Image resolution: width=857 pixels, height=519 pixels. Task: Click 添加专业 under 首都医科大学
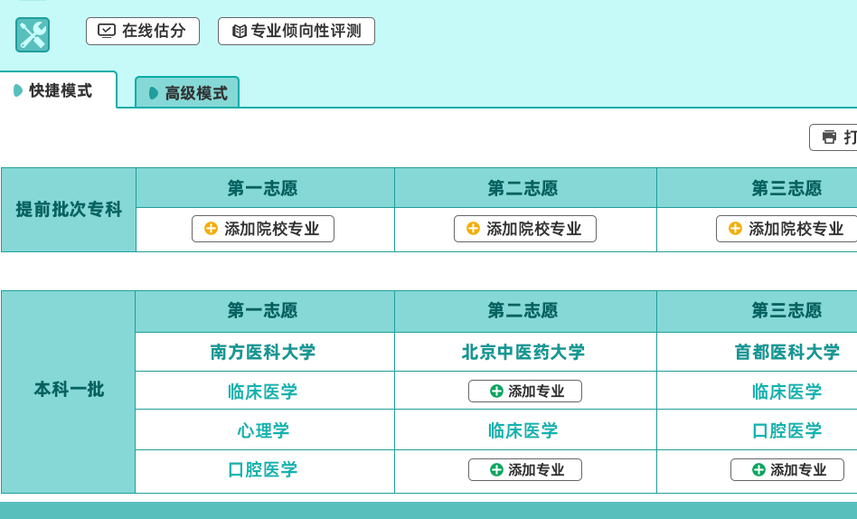787,470
